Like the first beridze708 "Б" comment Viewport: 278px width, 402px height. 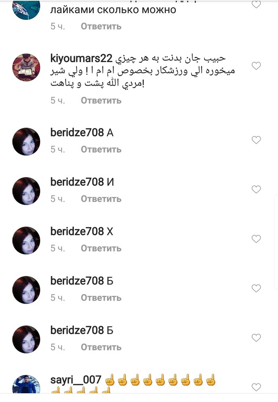[x=256, y=288]
